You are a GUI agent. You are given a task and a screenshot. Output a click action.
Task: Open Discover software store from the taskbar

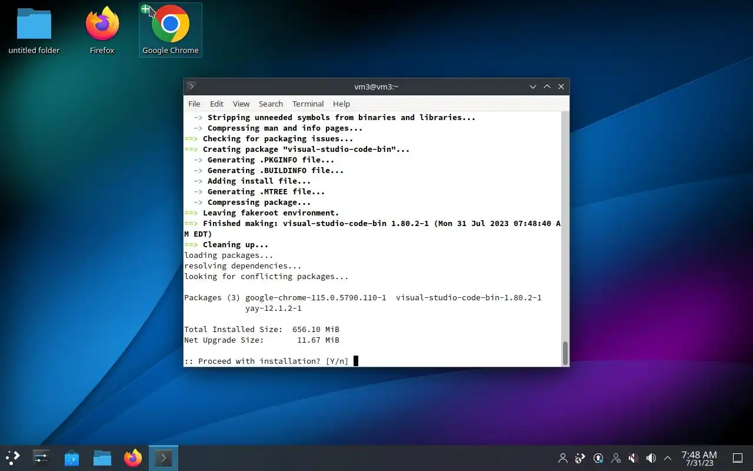[x=72, y=457]
